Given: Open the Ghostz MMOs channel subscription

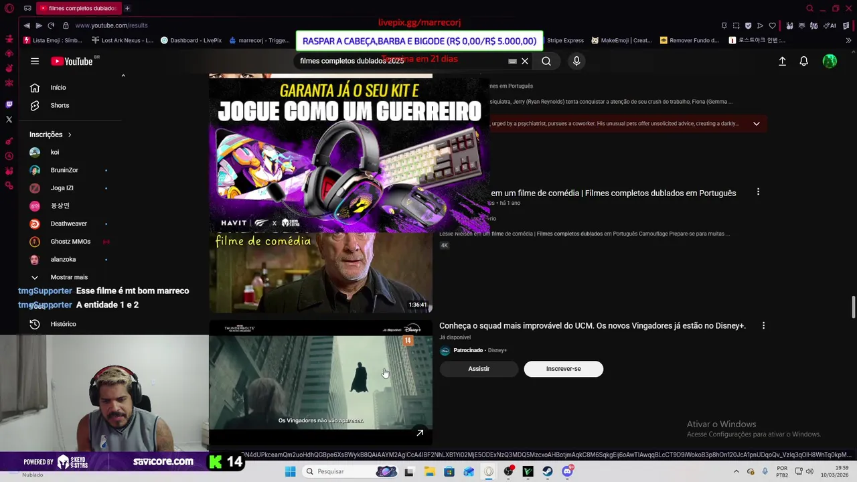Looking at the screenshot, I should [x=70, y=242].
